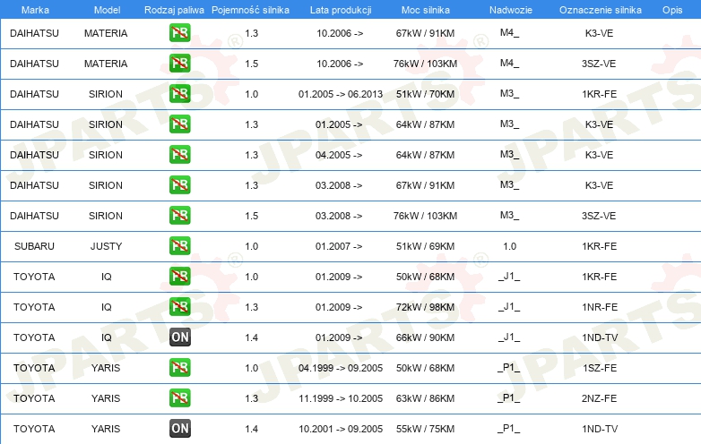Screen dimensions: 701x444
Task: Click date range 10.2001 -> 09.2005
Action: click(x=341, y=429)
